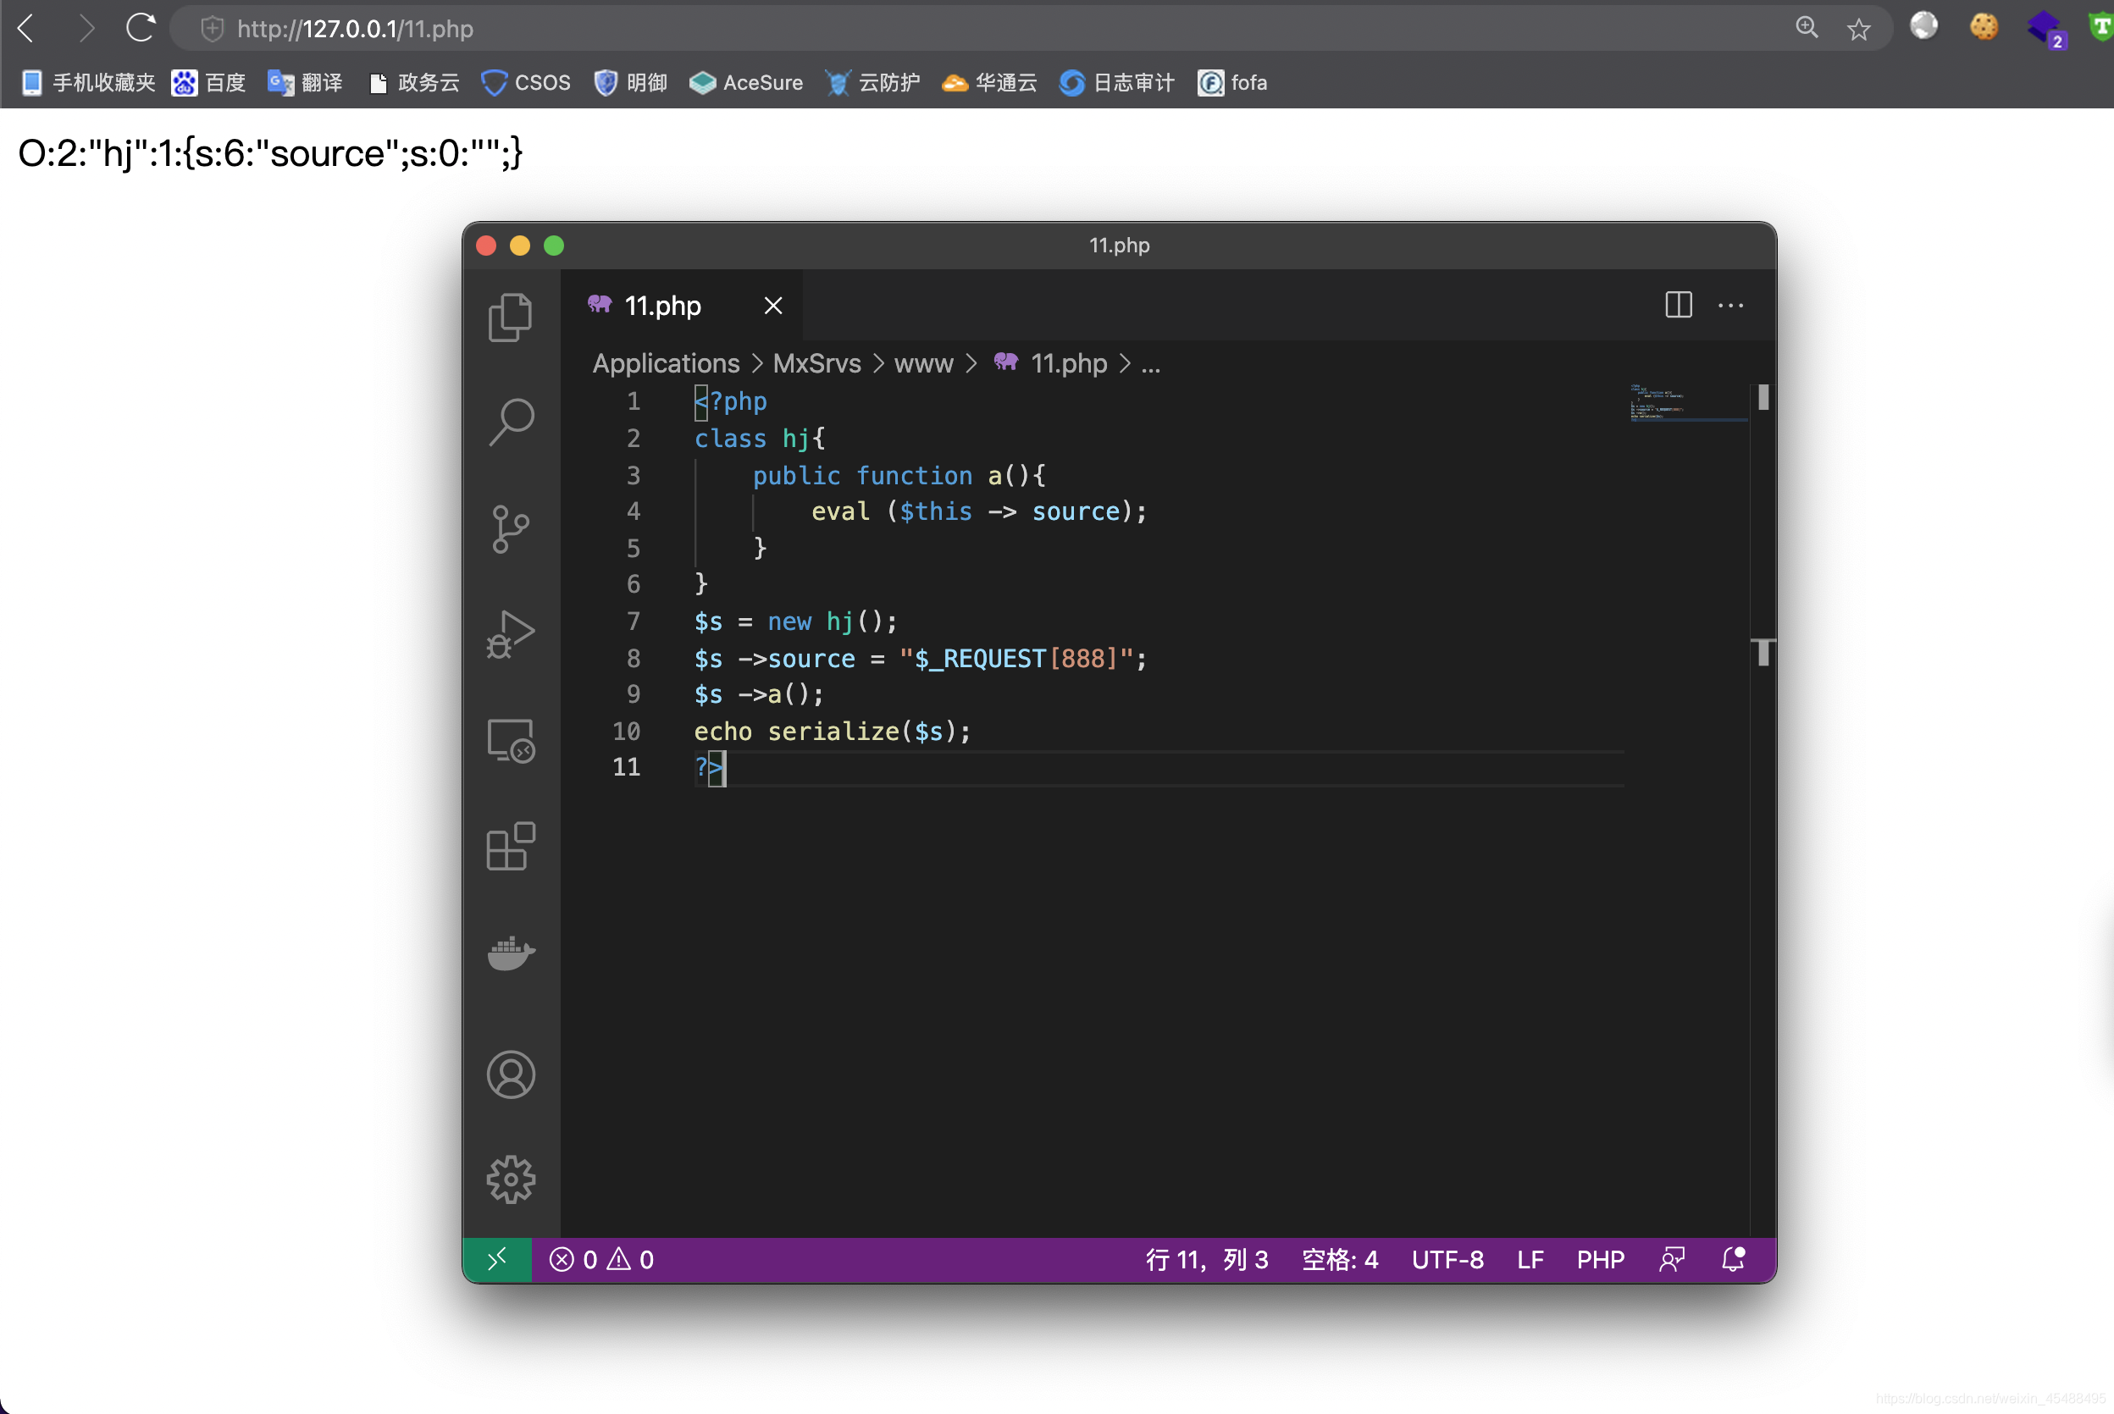This screenshot has width=2114, height=1414.
Task: Click "public function a(){" on line 3
Action: click(x=899, y=475)
